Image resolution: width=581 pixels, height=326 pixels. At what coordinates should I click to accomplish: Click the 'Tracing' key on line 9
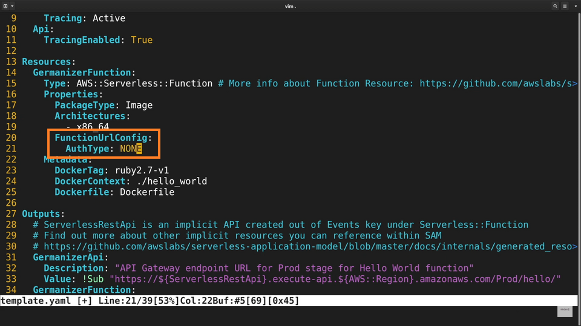coord(62,18)
